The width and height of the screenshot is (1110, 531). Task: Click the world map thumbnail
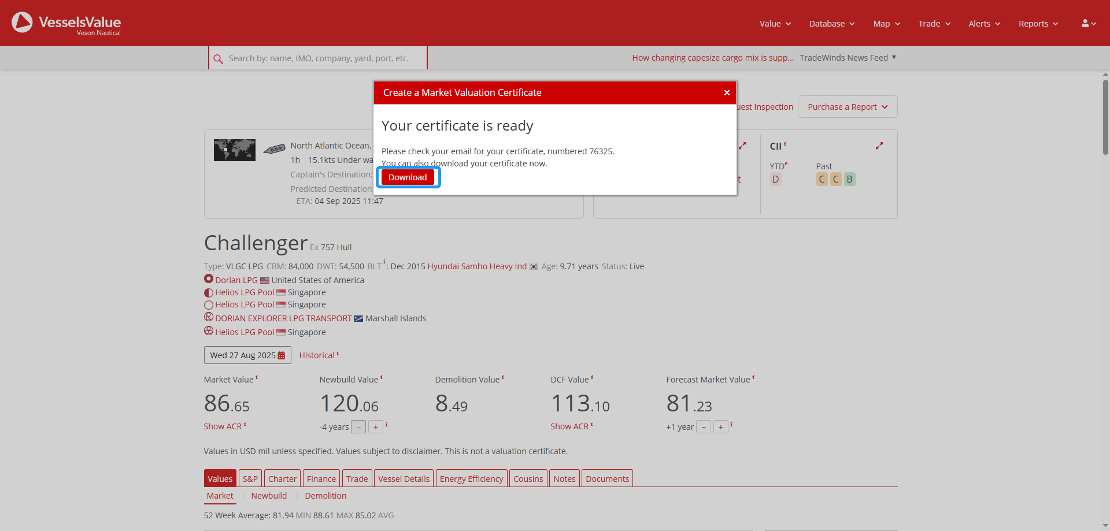(234, 150)
